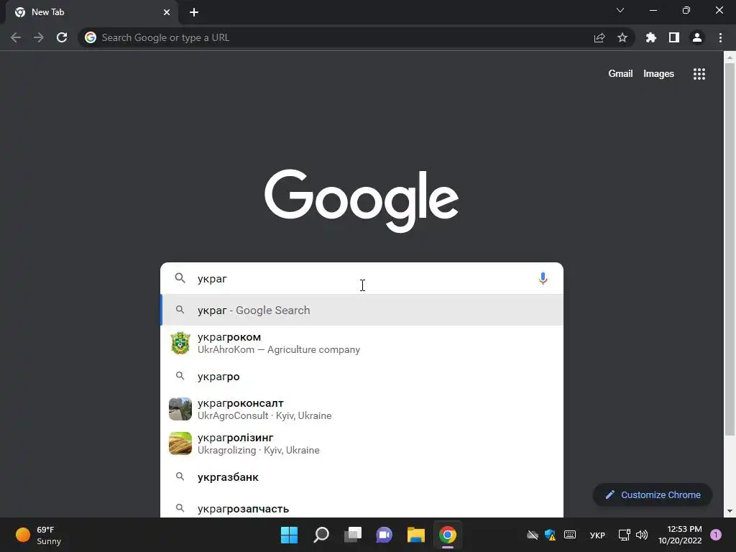Click the Chrome taskbar icon
Screen dimensions: 736x552
(448, 535)
